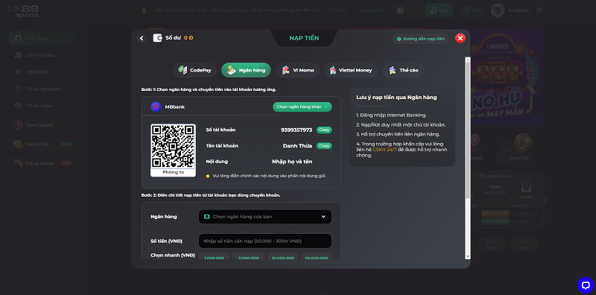The width and height of the screenshot is (596, 295).
Task: Click the Số tiền amount input field
Action: coord(265,241)
